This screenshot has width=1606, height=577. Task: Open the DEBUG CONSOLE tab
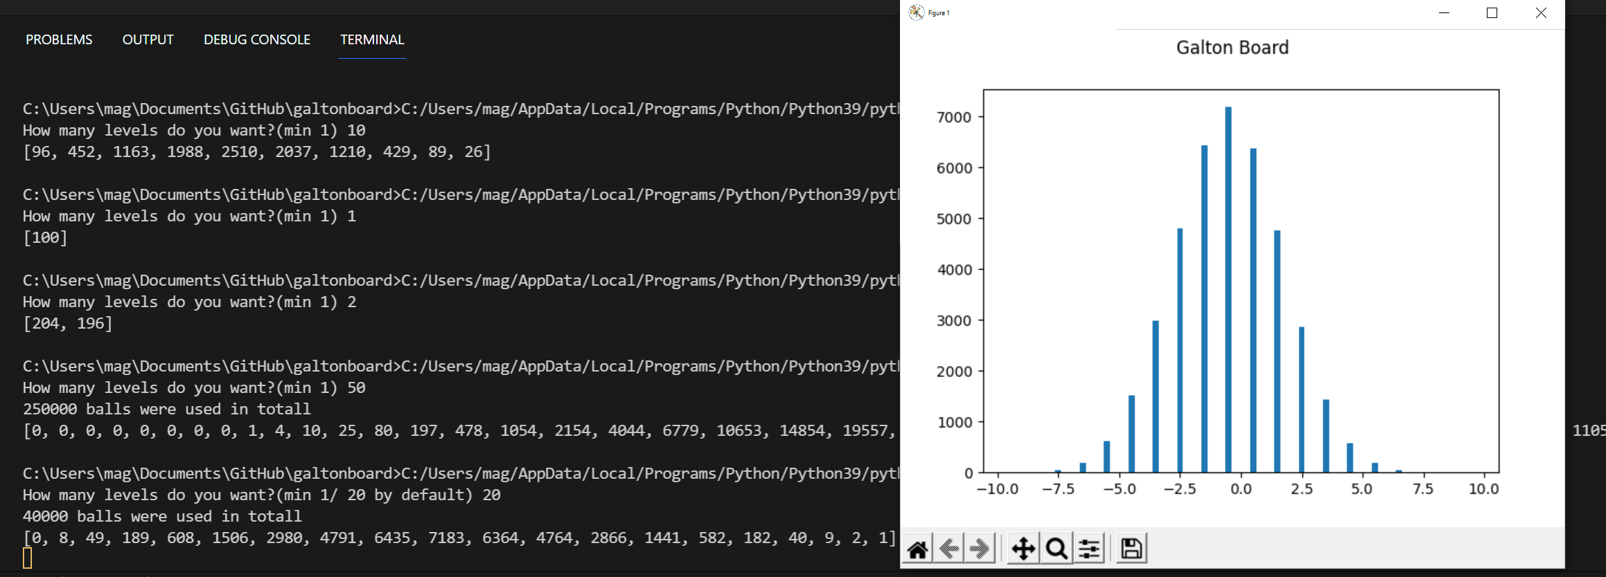point(257,40)
